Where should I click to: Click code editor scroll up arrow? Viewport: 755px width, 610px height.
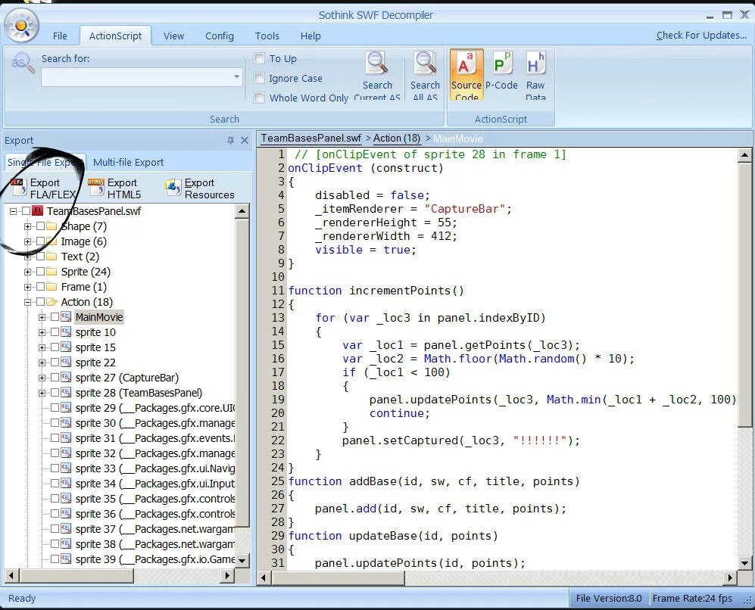[x=744, y=155]
